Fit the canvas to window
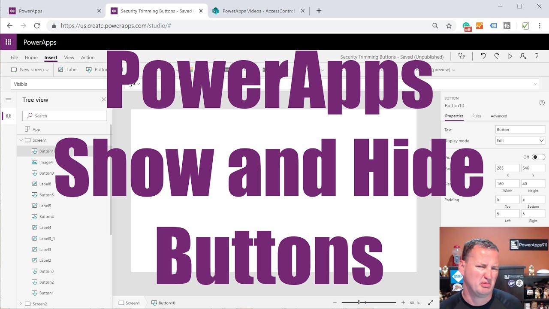Image resolution: width=549 pixels, height=309 pixels. point(431,303)
